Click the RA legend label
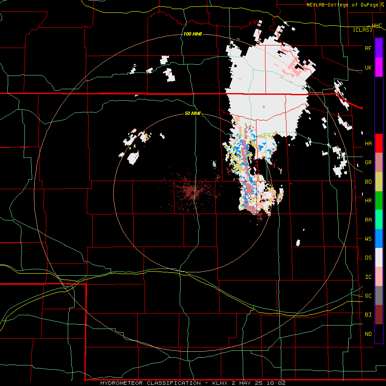Screen dimensions: 386x386 (x=368, y=220)
